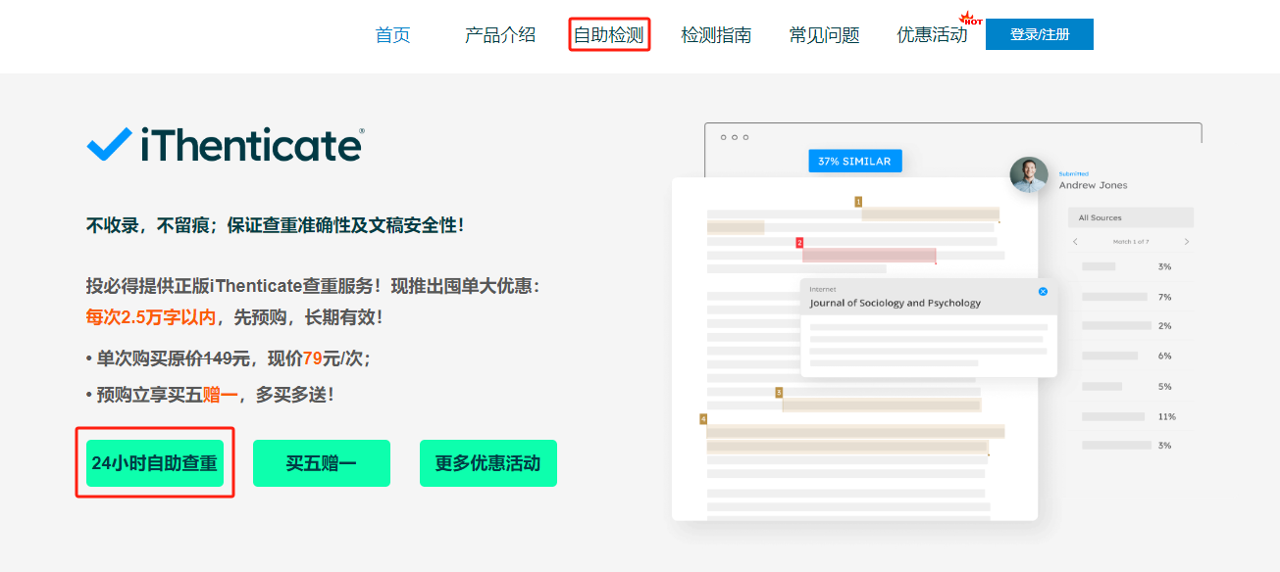The height and width of the screenshot is (572, 1280).
Task: Click the Andrew Jones name text
Action: tap(1093, 185)
